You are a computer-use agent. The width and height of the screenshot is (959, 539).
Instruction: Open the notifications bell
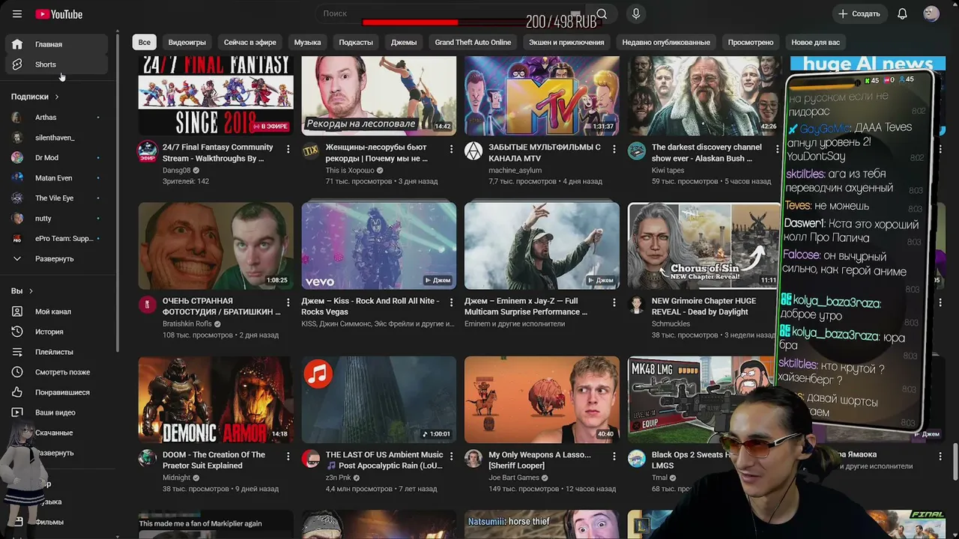pyautogui.click(x=902, y=14)
